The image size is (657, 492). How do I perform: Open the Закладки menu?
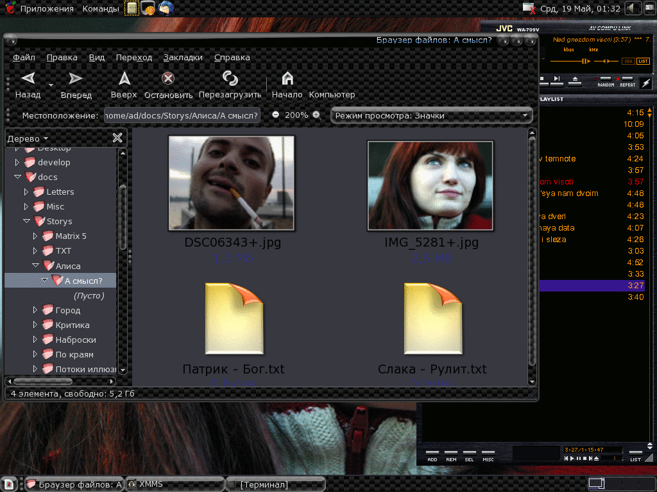tap(182, 57)
